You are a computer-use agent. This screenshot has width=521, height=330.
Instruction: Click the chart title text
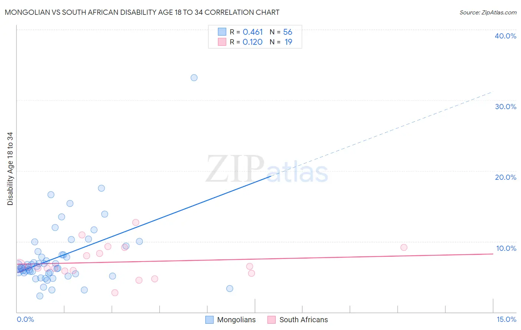click(142, 12)
